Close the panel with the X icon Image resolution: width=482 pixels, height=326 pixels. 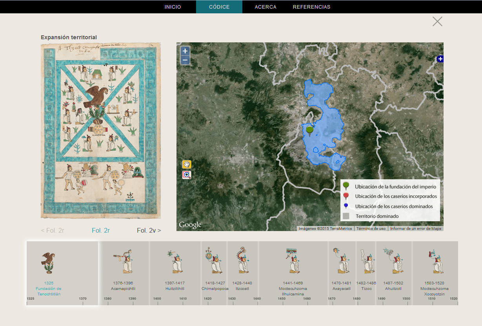437,22
